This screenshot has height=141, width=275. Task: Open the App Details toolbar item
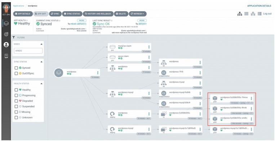(23, 14)
